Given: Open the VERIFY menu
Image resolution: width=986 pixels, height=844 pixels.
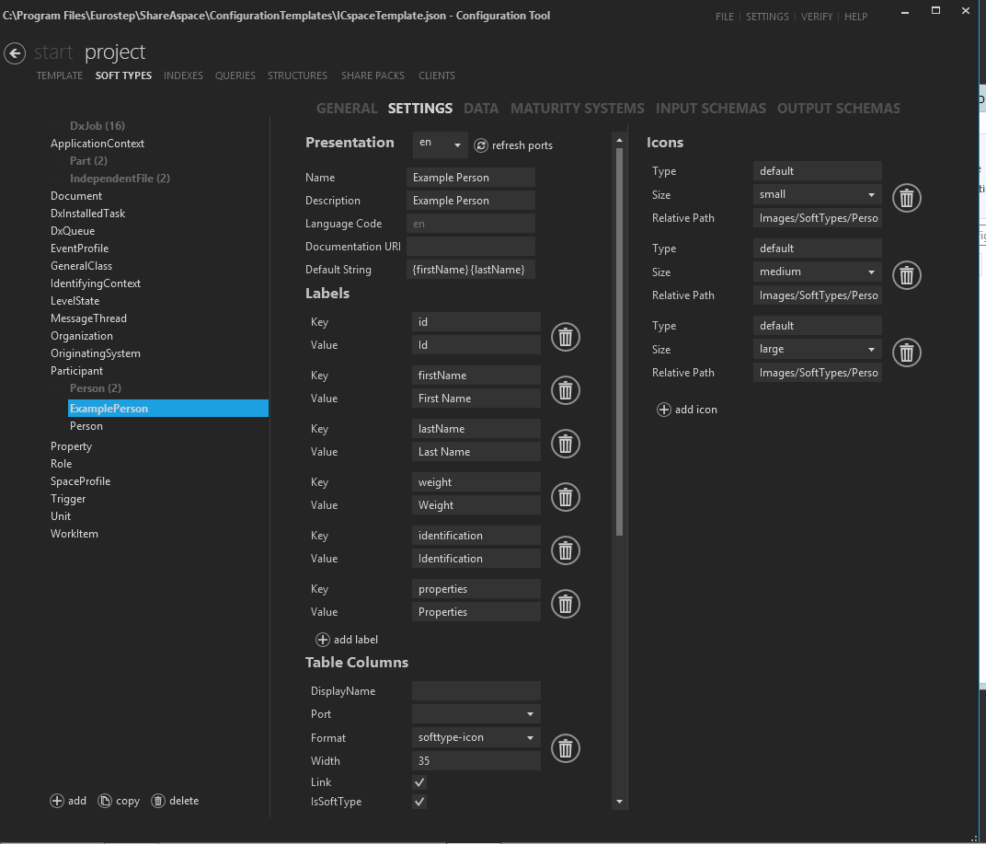Looking at the screenshot, I should coord(817,17).
